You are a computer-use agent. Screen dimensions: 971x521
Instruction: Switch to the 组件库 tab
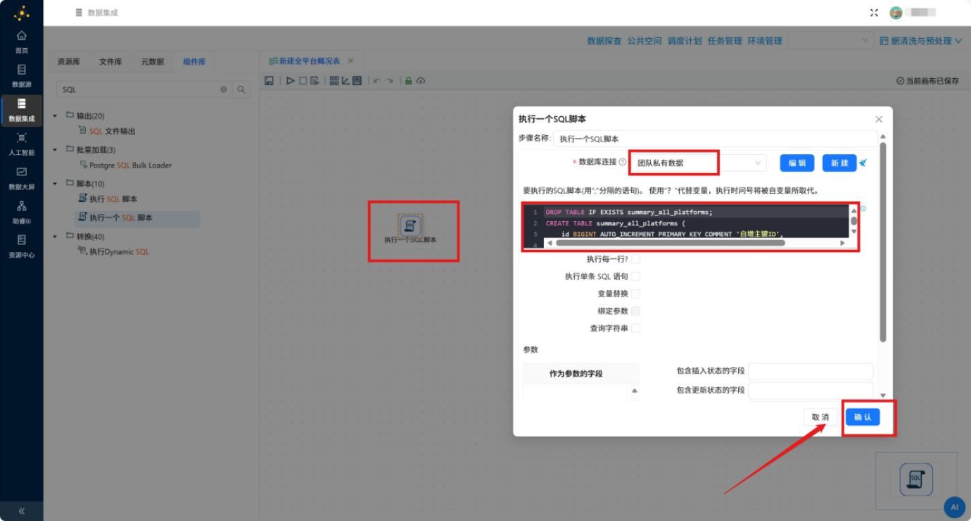coord(195,62)
